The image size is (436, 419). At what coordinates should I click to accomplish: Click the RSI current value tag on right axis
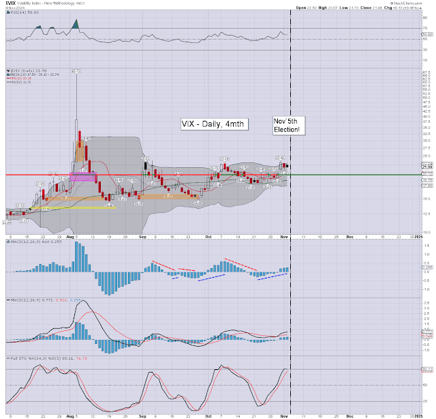[427, 34]
